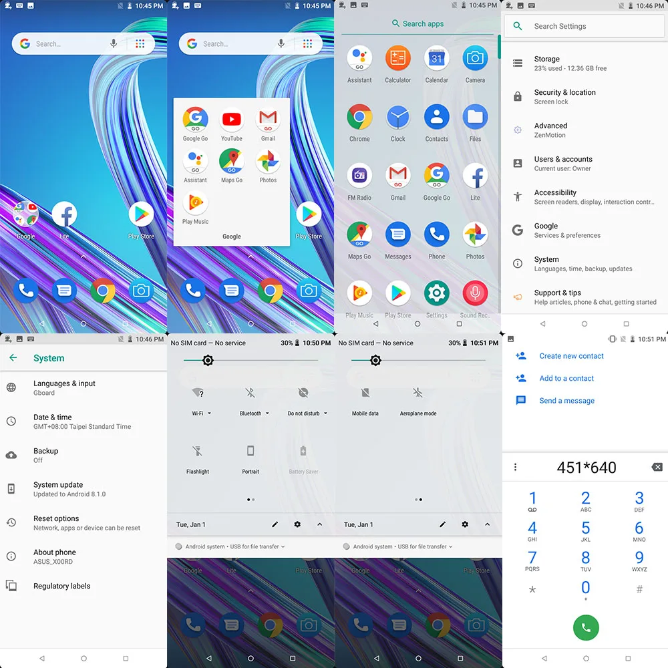Collapse quick settings chevron in 10:51 PM panel
Image resolution: width=668 pixels, height=668 pixels.
point(488,524)
